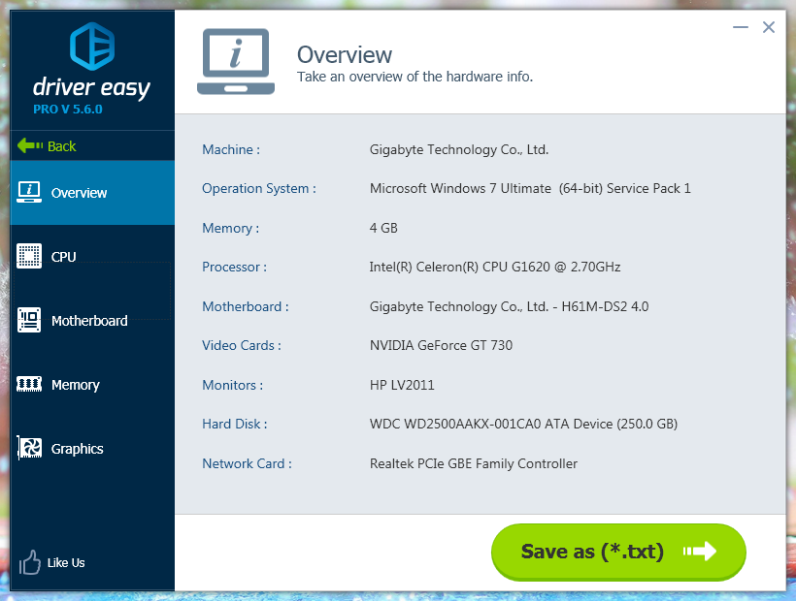
Task: Go back using the Back label
Action: point(61,146)
